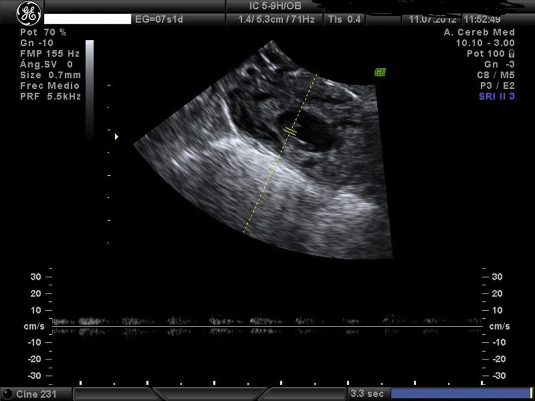Click the Doppler sample volume gate marker
The height and width of the screenshot is (401, 535).
291,131
